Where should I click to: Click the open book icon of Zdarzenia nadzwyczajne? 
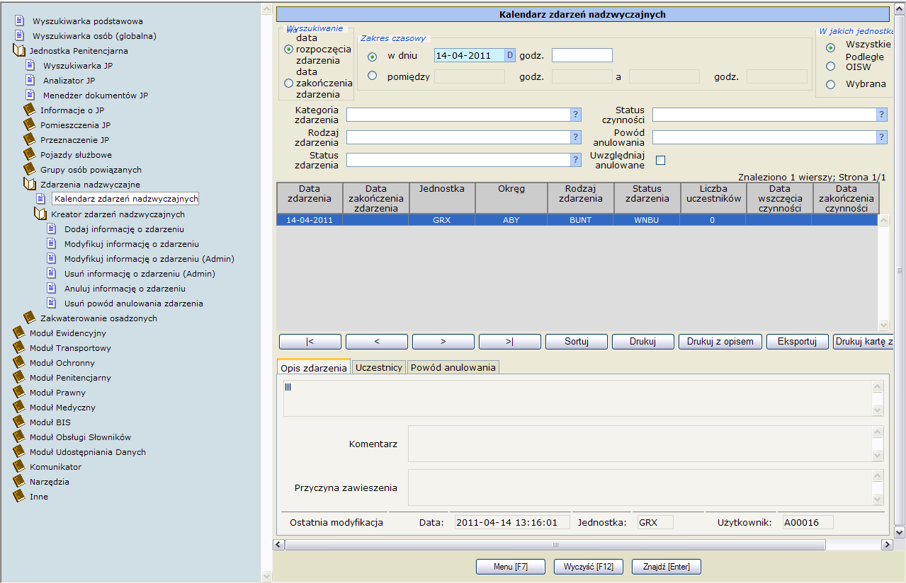[x=30, y=184]
